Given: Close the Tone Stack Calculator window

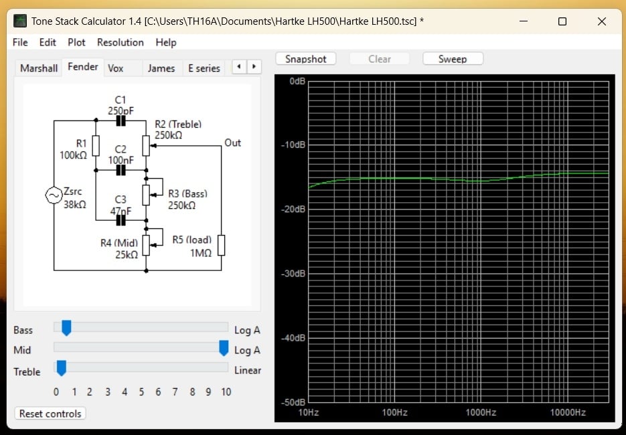Looking at the screenshot, I should [602, 21].
